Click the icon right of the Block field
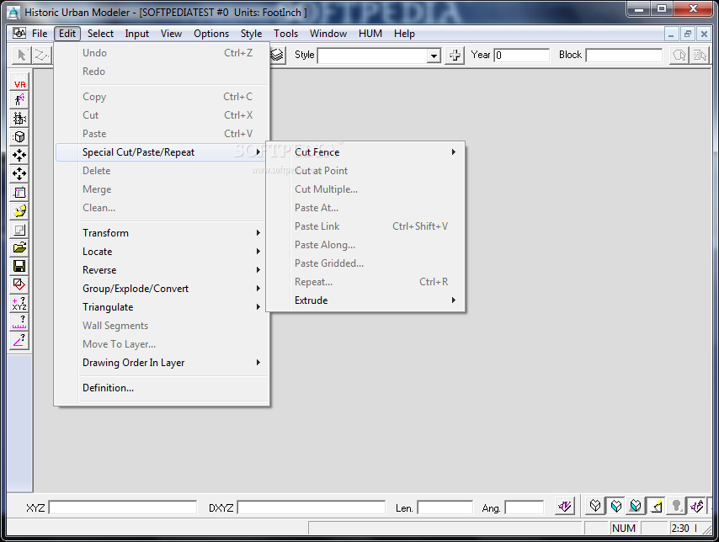 679,55
